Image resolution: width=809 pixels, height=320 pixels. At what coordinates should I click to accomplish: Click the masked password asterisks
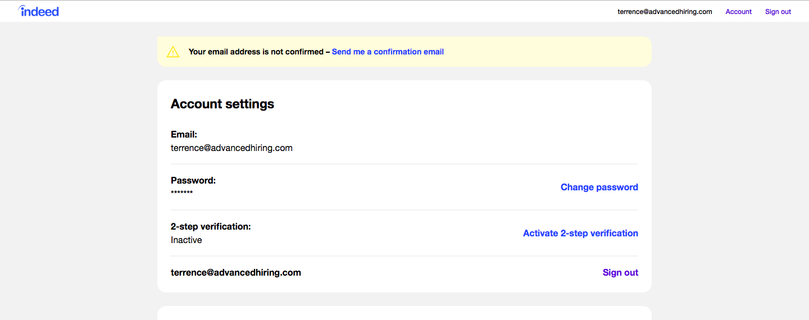182,193
